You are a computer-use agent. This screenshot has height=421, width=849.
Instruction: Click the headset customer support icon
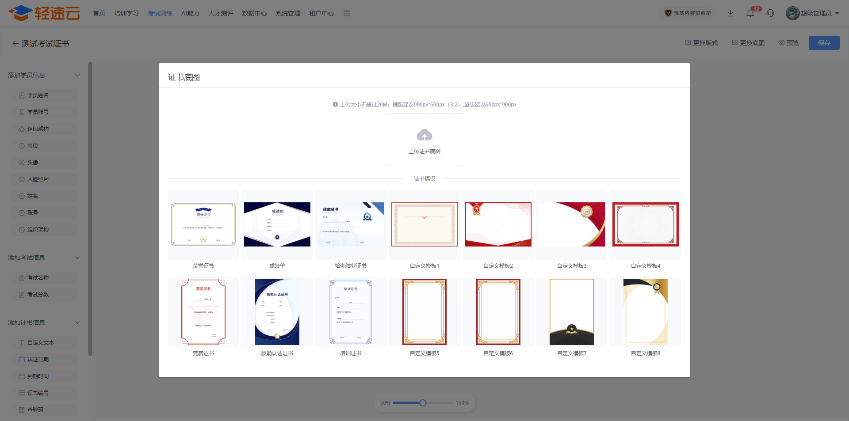click(x=770, y=13)
